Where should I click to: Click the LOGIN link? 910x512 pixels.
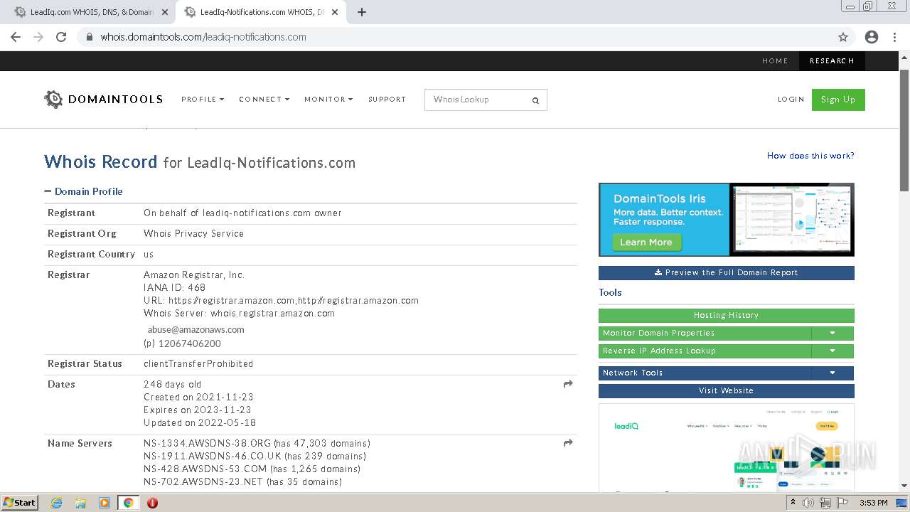pyautogui.click(x=791, y=100)
